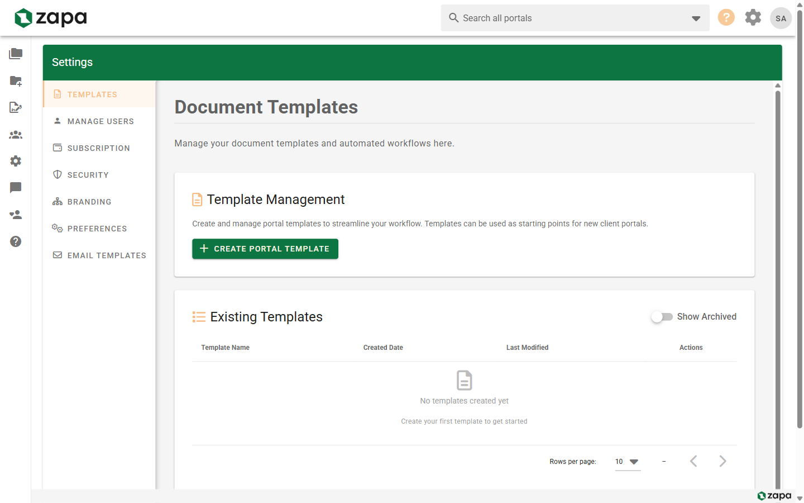Click the Templates document icon in settings menu
Image resolution: width=804 pixels, height=503 pixels.
(57, 94)
